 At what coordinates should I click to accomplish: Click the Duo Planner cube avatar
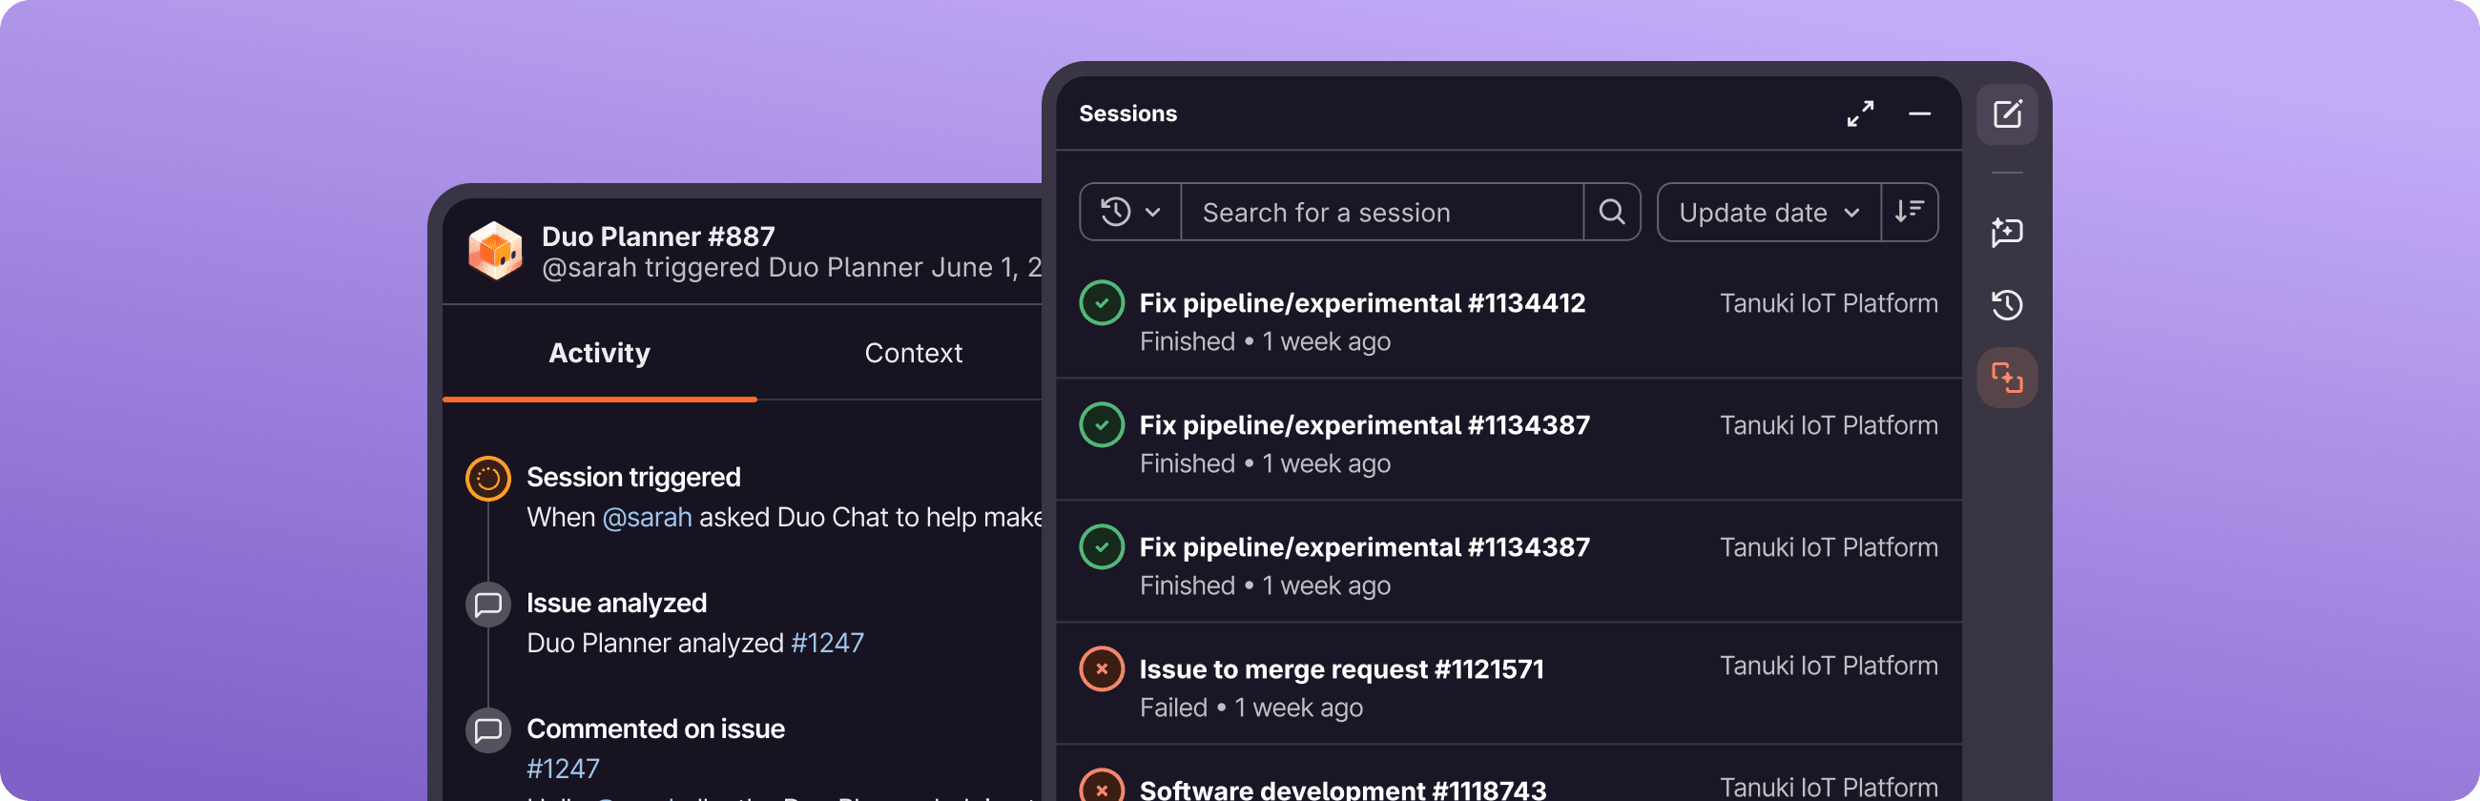495,252
